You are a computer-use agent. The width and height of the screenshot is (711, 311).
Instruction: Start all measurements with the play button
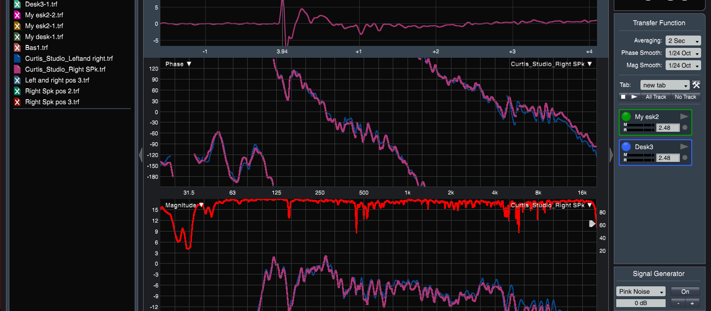[635, 97]
